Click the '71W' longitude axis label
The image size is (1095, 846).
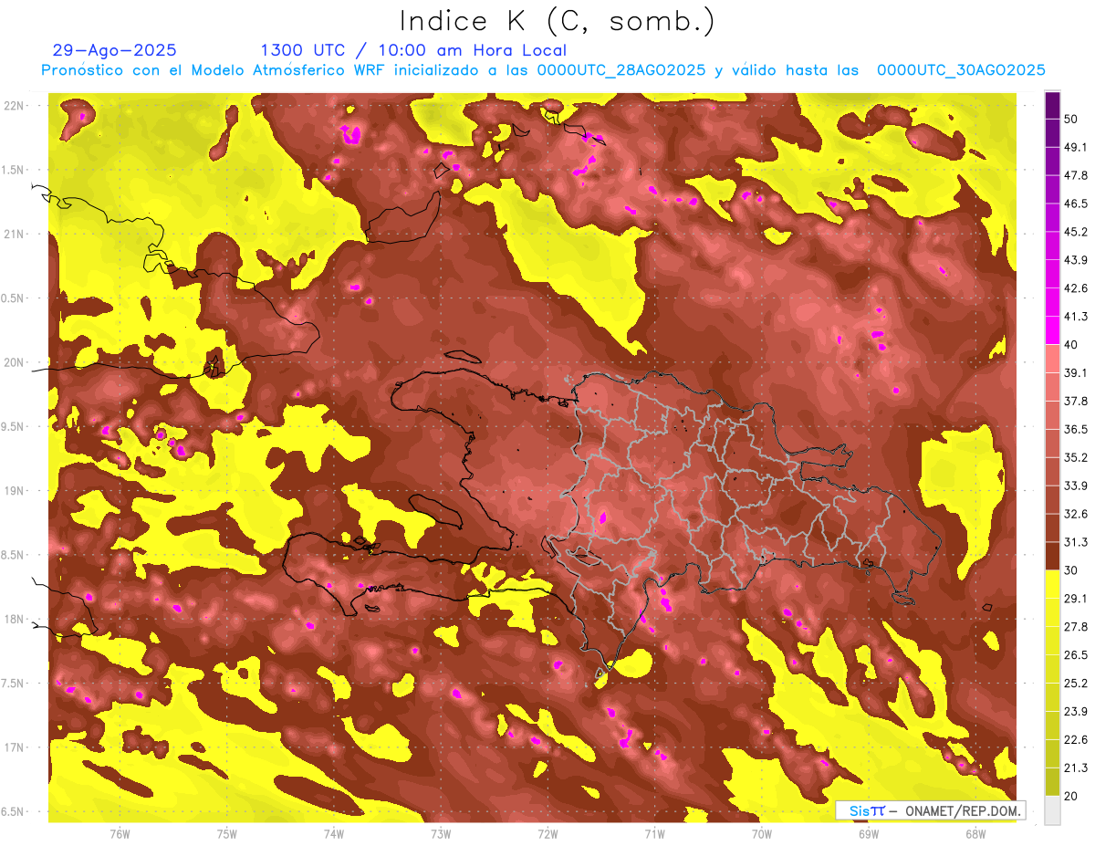[654, 834]
